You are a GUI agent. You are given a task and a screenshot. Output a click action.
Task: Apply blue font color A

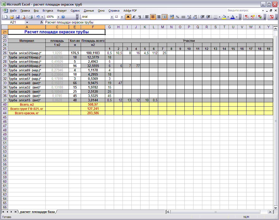tap(233, 17)
